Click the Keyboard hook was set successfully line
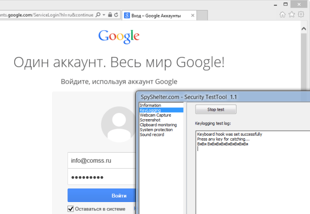The height and width of the screenshot is (214, 310). tap(229, 134)
